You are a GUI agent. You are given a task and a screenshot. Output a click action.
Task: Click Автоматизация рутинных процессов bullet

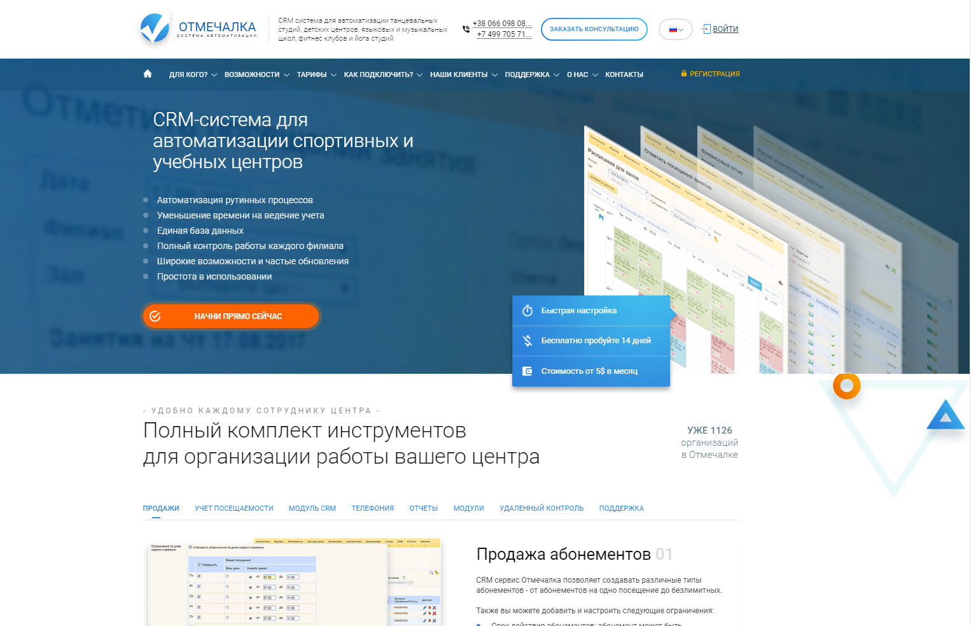click(235, 200)
